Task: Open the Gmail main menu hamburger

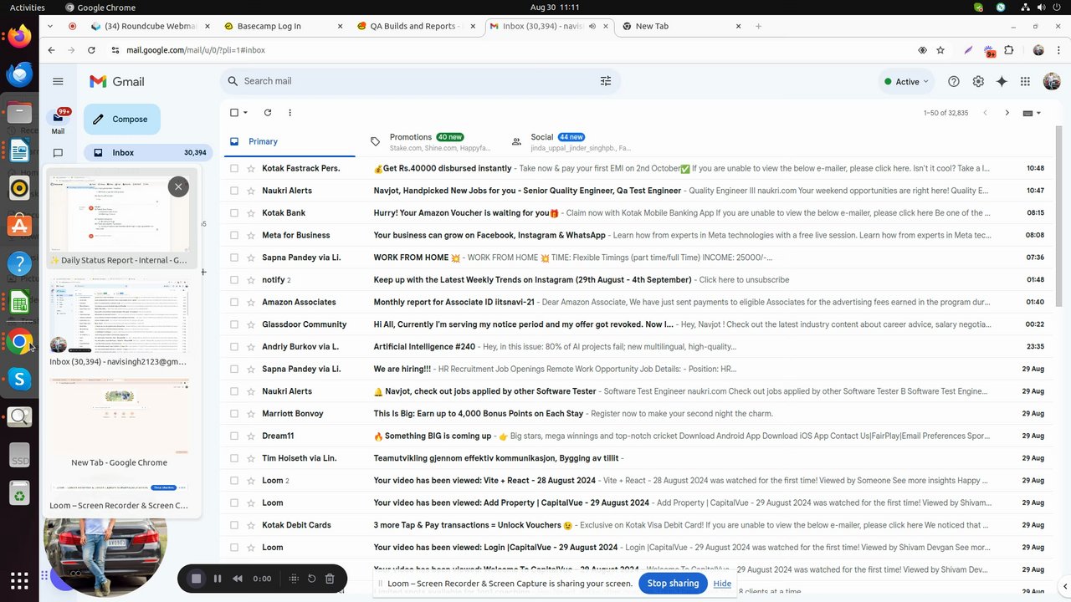Action: click(x=58, y=81)
